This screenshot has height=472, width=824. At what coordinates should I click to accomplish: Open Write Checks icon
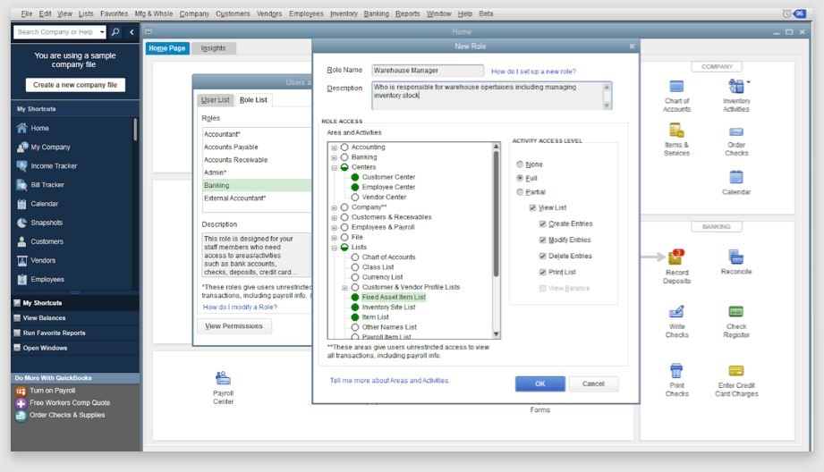tap(676, 312)
